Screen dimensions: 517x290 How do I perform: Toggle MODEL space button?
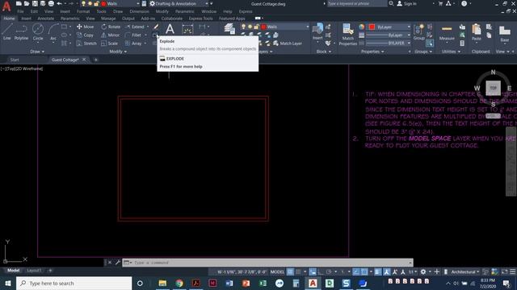[277, 271]
